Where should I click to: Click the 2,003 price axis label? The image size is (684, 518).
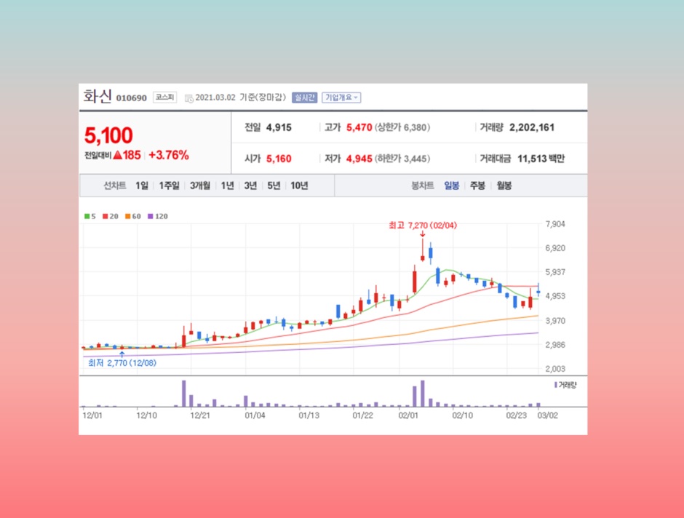555,369
